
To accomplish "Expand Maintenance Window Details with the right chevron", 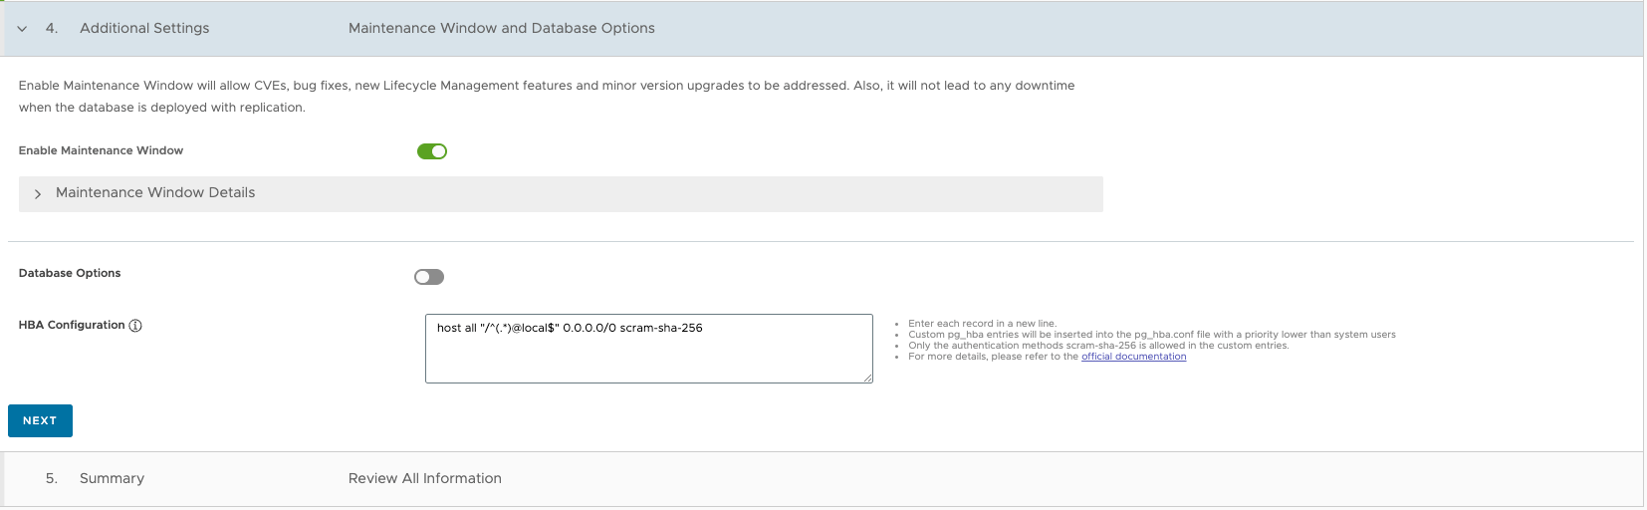I will point(38,194).
